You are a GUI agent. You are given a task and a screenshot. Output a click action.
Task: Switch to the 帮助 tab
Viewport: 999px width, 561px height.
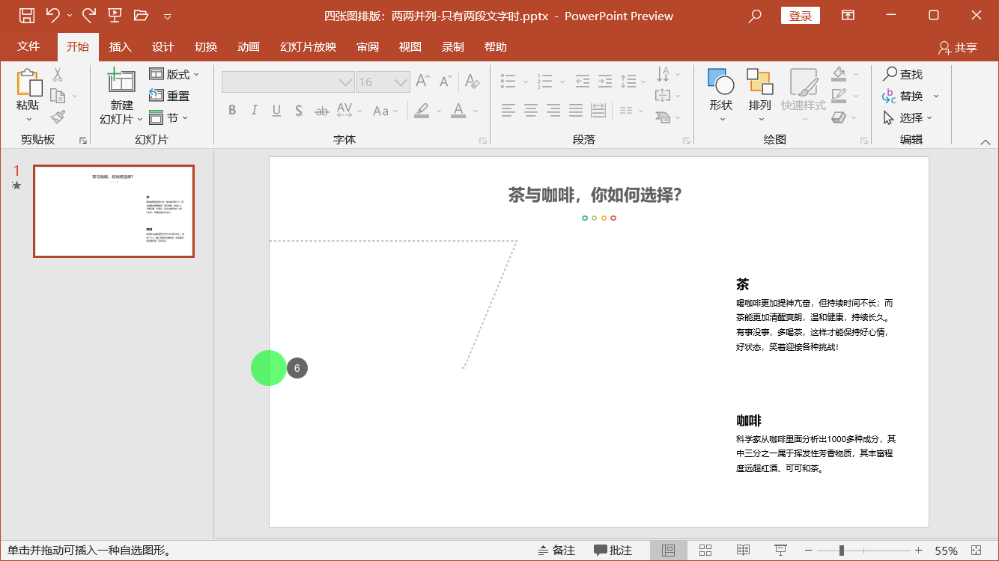[x=496, y=46]
